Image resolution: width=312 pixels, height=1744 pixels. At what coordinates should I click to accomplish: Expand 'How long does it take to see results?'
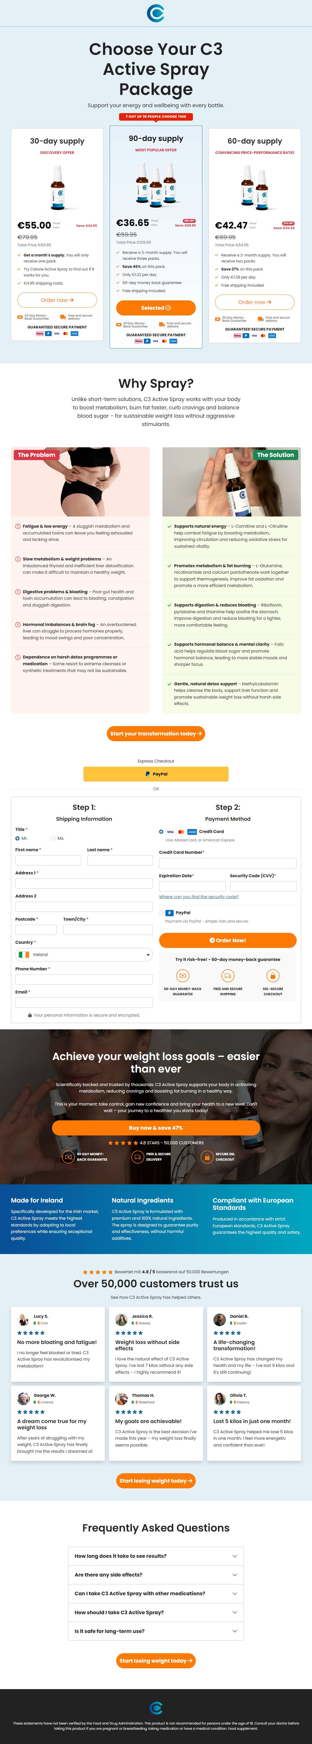pos(156,1556)
